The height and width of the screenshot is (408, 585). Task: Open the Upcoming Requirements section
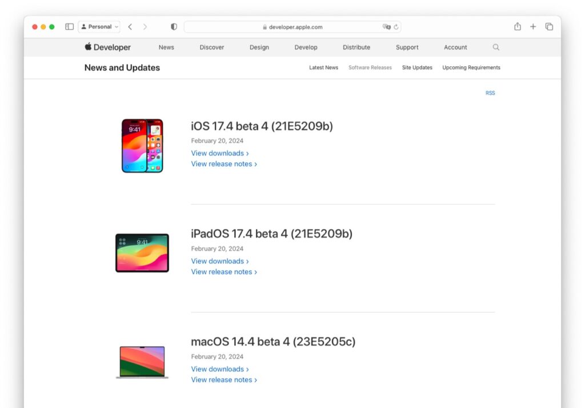pyautogui.click(x=471, y=67)
